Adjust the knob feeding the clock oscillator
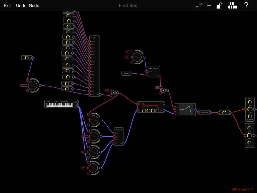 [27, 58]
